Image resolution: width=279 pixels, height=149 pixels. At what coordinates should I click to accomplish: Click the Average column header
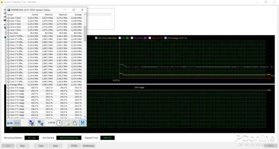[x=78, y=15]
